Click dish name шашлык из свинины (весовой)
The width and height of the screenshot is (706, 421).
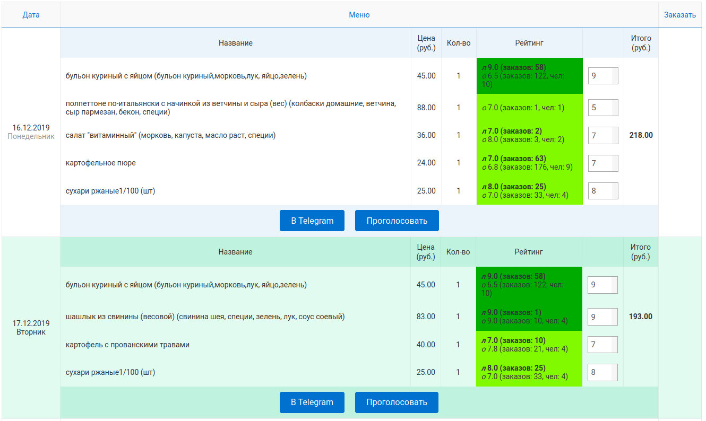pyautogui.click(x=205, y=317)
